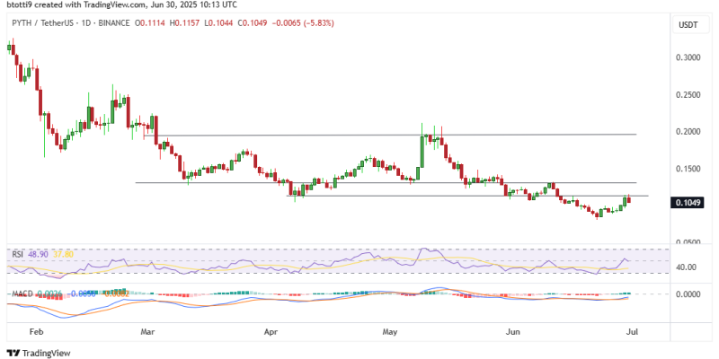Screen dimensions: 719x359
Task: Click the high price H0.1157 value
Action: [x=185, y=23]
